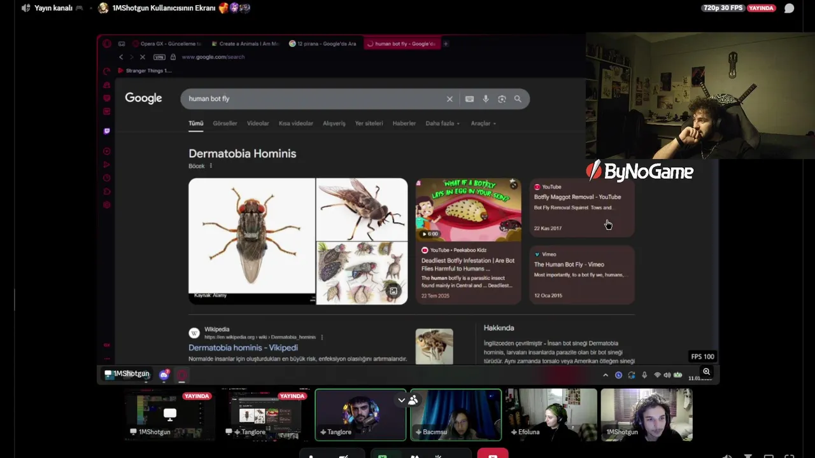This screenshot has height=458, width=815.
Task: Switch to the Videolar tab
Action: [258, 123]
